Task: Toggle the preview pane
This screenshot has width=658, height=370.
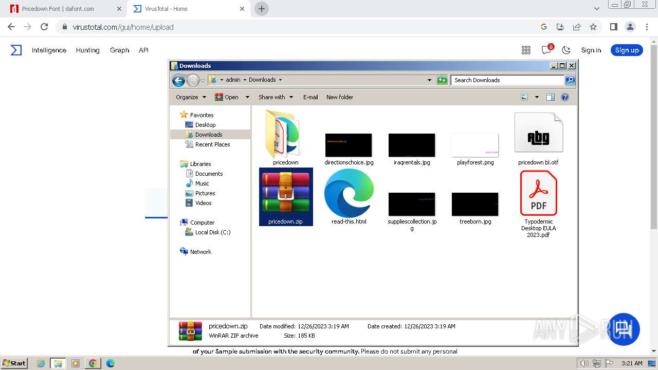Action: pos(551,97)
